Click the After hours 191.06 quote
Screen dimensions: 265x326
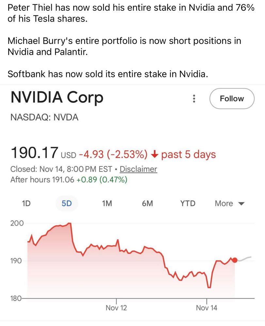(x=69, y=180)
